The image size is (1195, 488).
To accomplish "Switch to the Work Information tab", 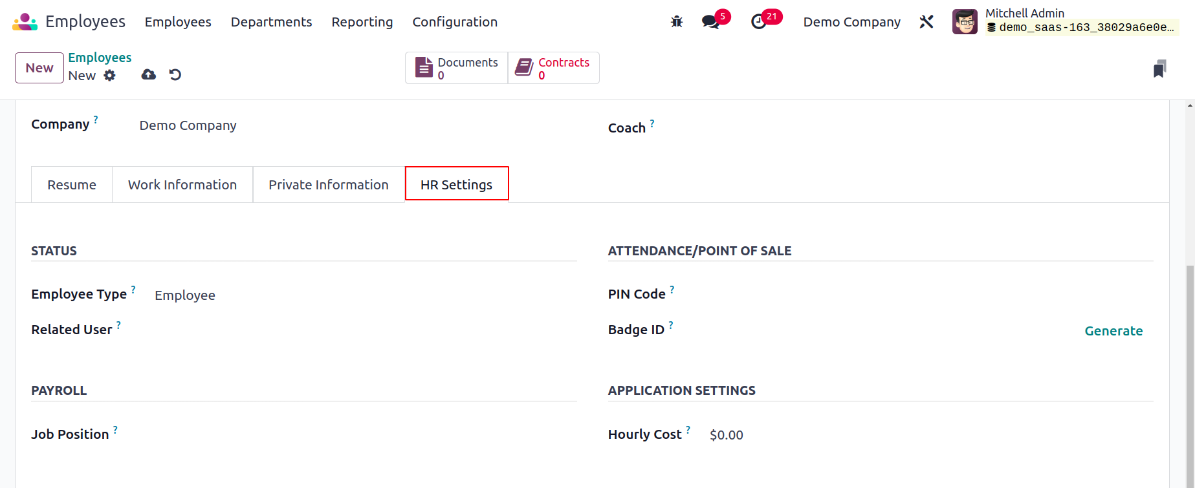I will click(182, 185).
